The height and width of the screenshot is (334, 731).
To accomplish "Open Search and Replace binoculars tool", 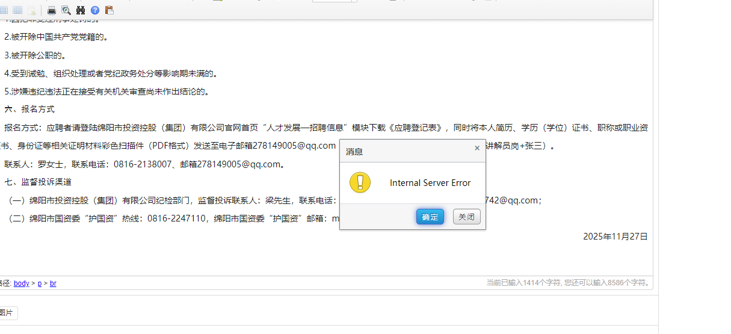I will pyautogui.click(x=81, y=10).
